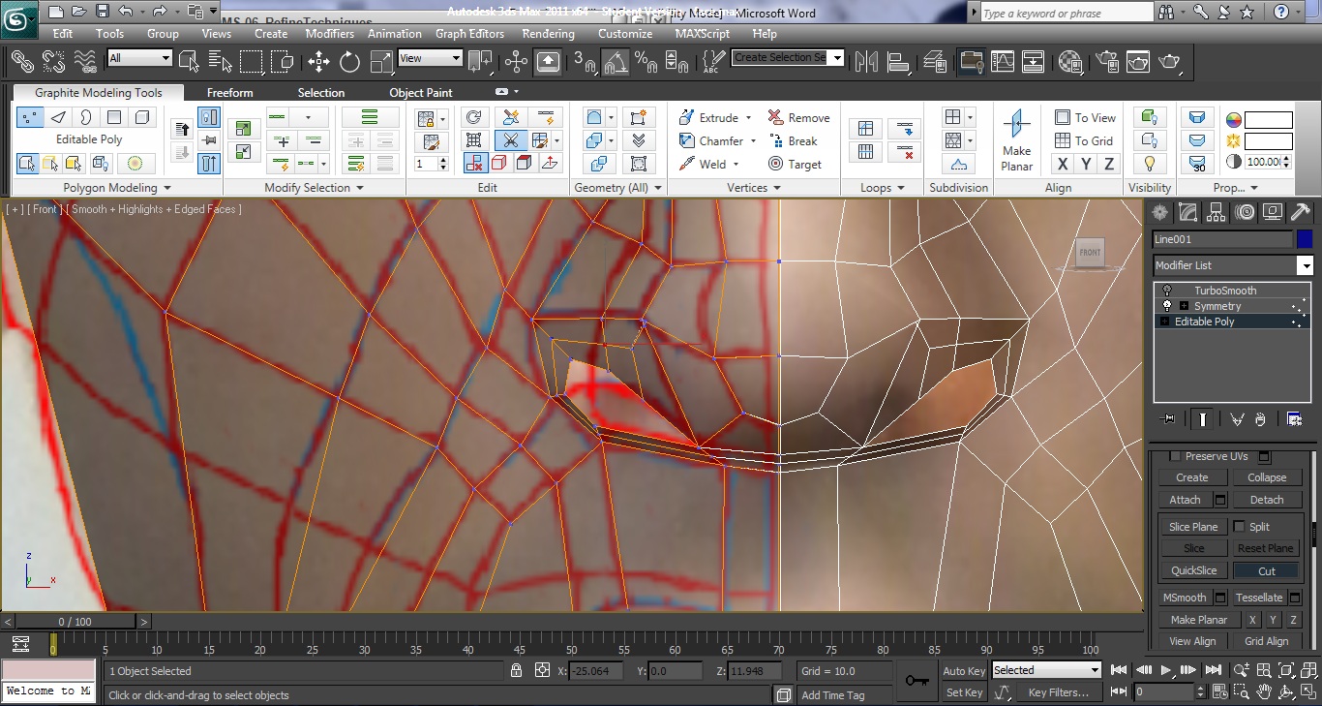Open the Utilities hammer panel

1301,212
